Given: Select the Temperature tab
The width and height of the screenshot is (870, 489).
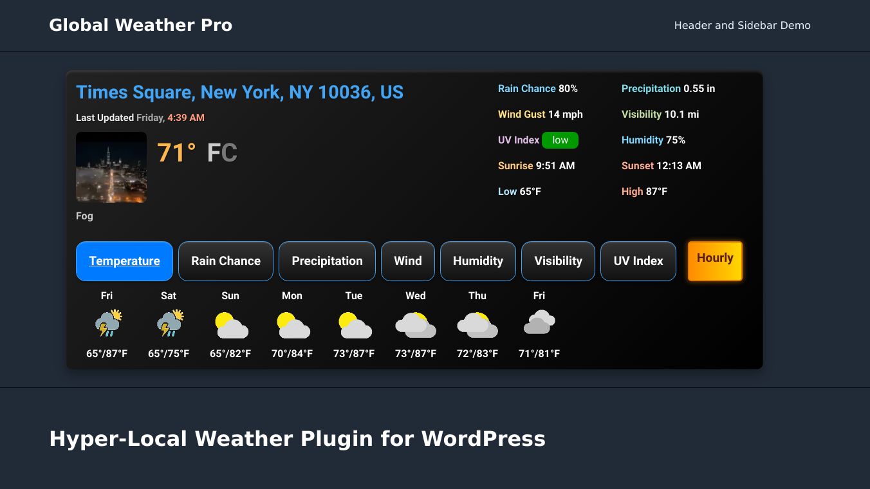Looking at the screenshot, I should click(x=124, y=261).
